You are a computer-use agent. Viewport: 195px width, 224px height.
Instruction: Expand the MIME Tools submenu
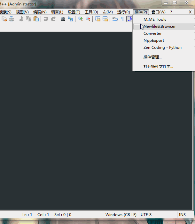164,19
